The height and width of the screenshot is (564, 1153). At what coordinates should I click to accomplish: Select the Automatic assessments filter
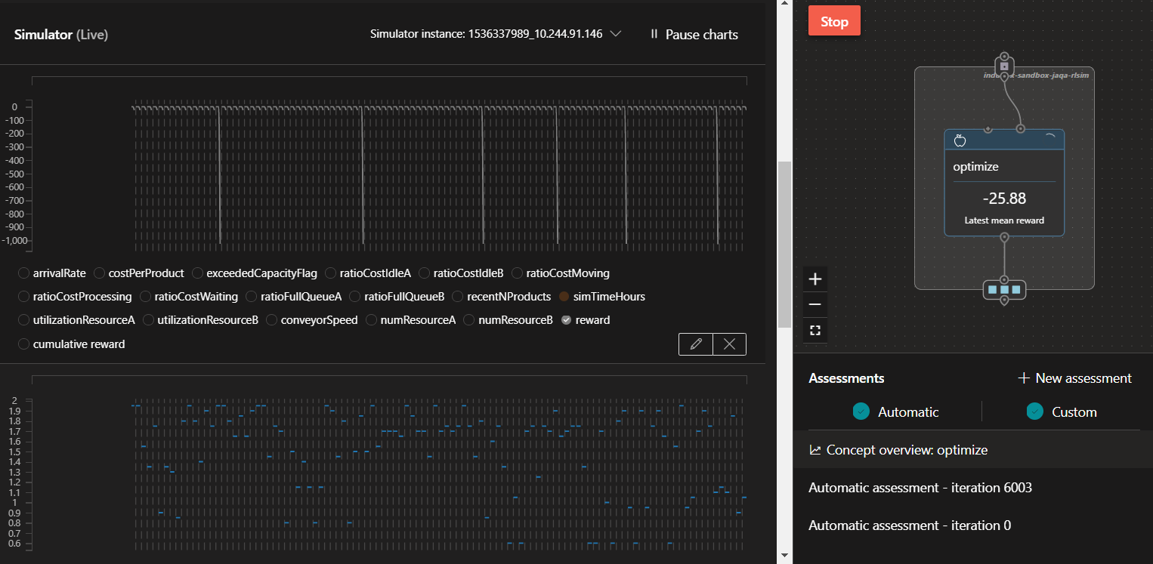coord(895,411)
